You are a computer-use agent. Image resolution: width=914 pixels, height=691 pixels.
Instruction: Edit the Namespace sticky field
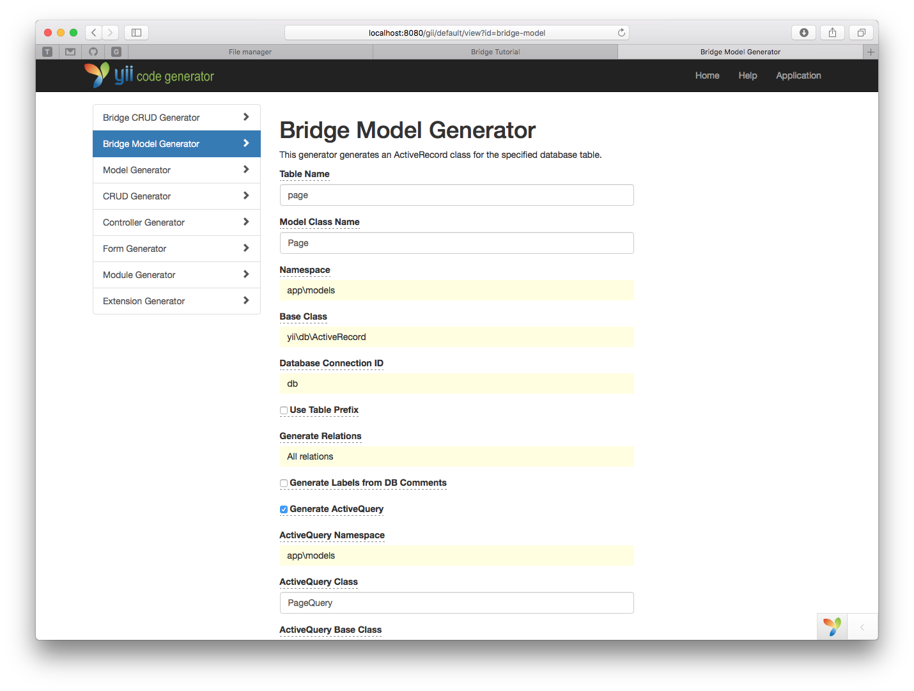[456, 290]
